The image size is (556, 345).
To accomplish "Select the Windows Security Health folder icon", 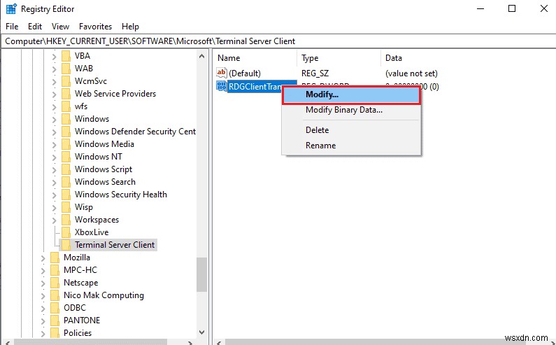I will 66,195.
